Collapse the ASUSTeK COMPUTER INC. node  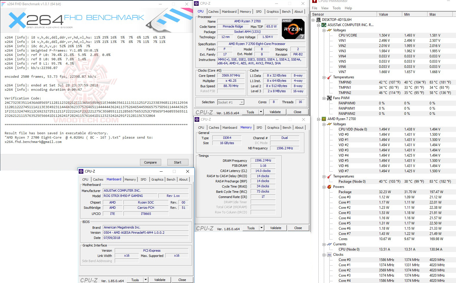coord(319,25)
